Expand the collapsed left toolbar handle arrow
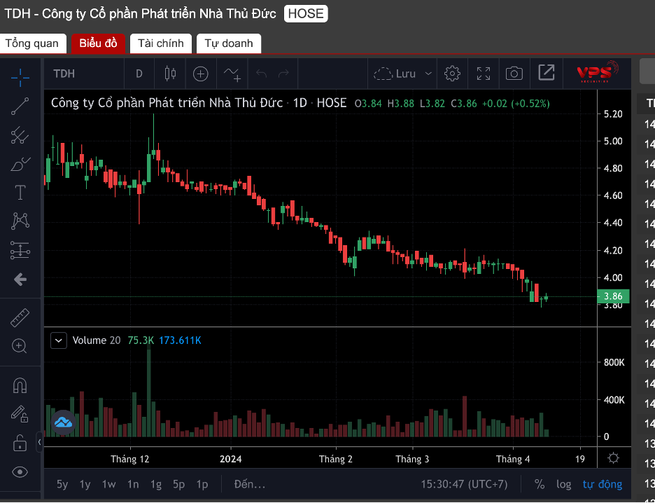 tap(39, 441)
